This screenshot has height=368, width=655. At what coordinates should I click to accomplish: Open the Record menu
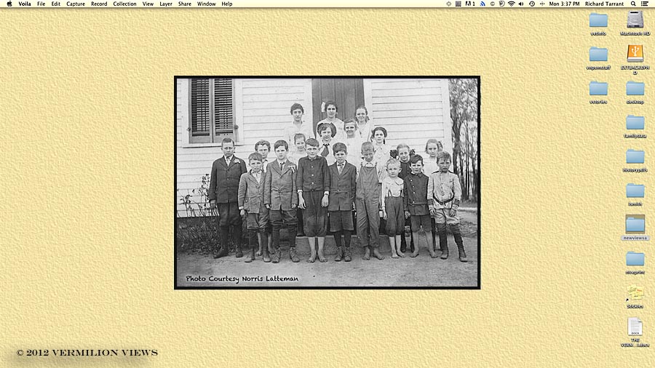coord(99,4)
